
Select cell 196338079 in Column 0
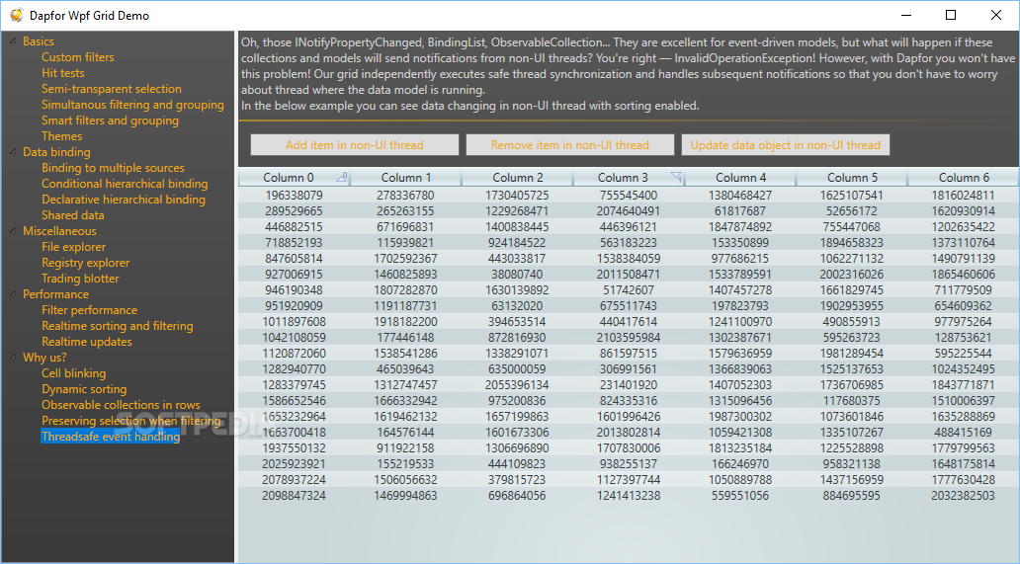pyautogui.click(x=294, y=195)
